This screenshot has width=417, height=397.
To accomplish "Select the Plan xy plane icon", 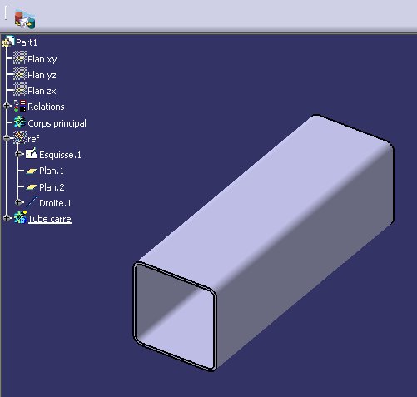I will [x=20, y=58].
